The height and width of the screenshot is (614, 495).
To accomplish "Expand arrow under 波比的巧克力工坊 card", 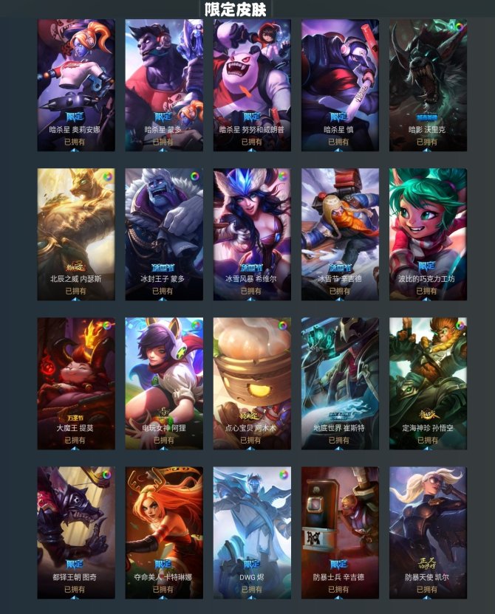I will [x=427, y=299].
